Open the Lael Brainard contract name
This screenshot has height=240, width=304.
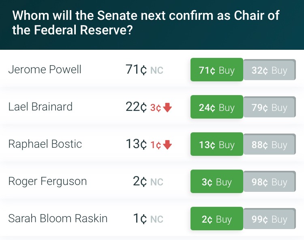(41, 107)
